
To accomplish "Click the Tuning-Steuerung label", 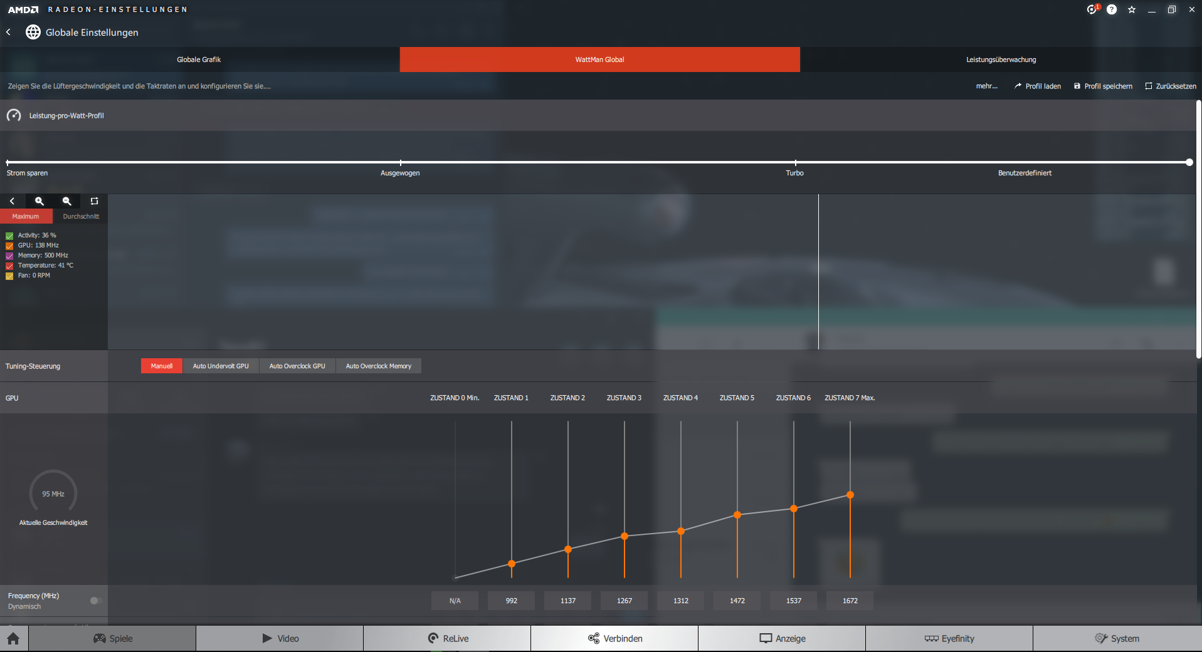I will click(x=33, y=366).
